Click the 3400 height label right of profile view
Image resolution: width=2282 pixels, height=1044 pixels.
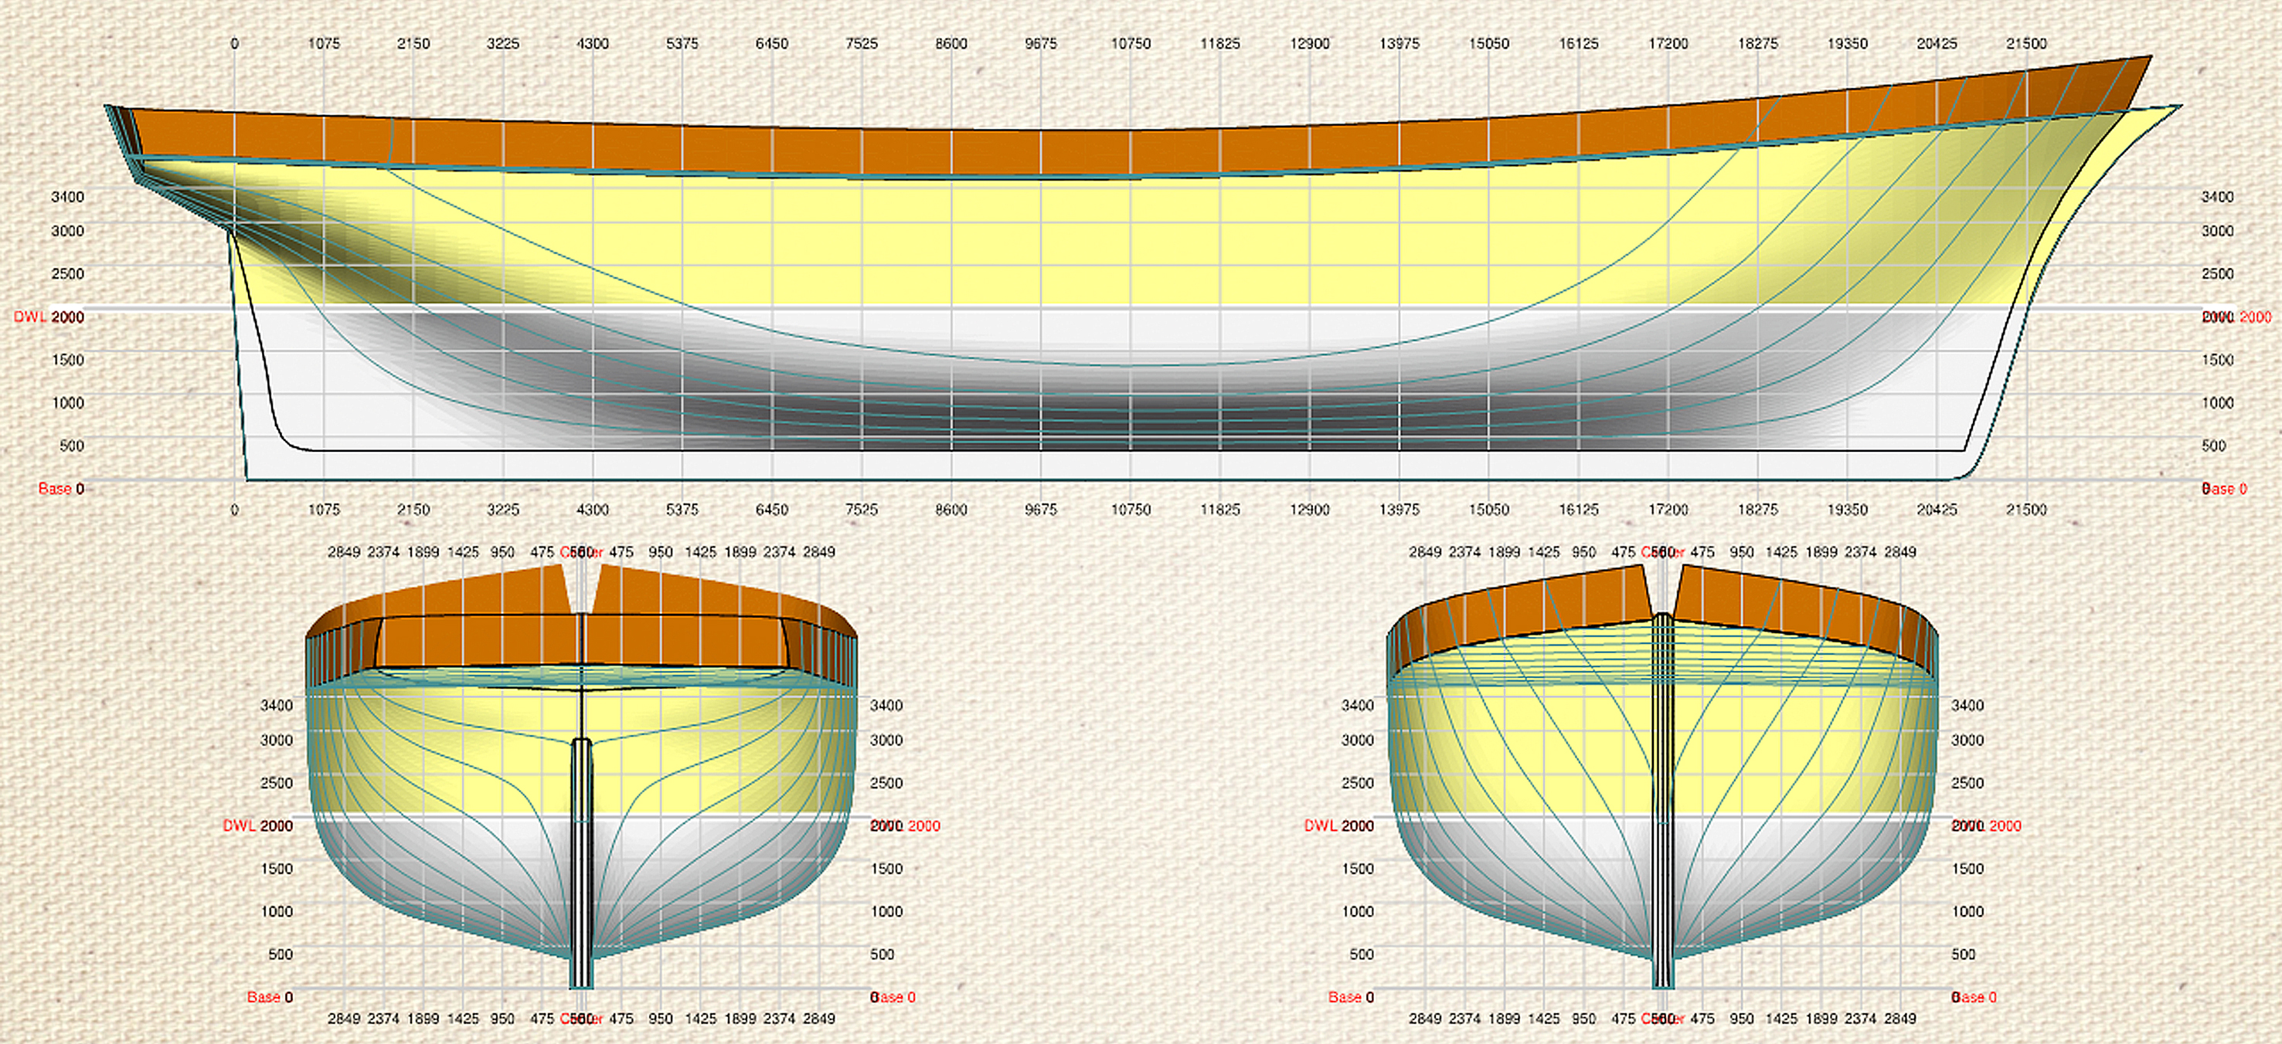pos(2217,197)
